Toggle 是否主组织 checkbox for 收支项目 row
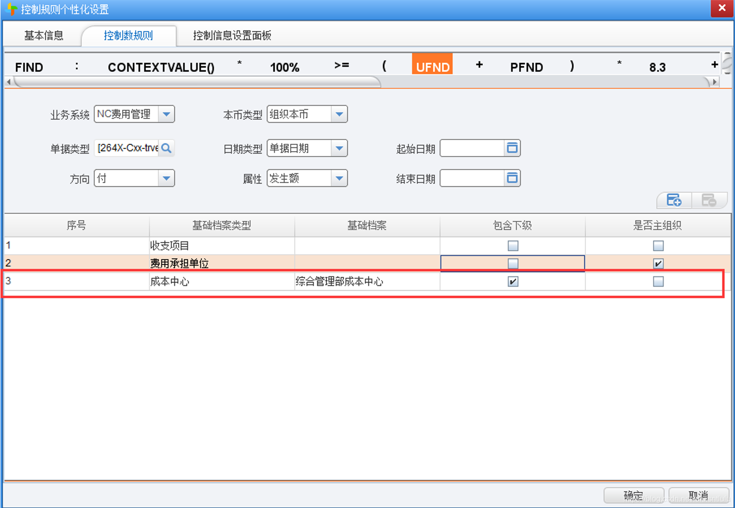This screenshot has height=508, width=735. coord(658,246)
